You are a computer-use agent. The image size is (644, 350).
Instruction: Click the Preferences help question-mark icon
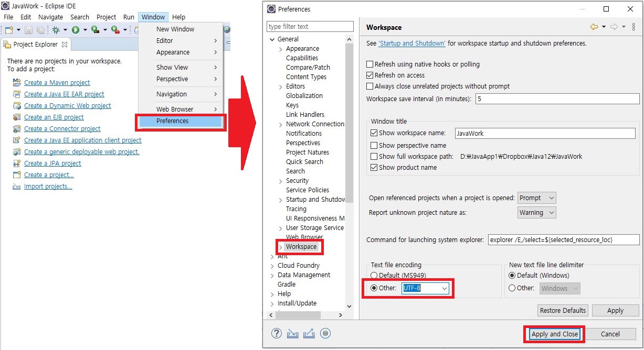(277, 333)
